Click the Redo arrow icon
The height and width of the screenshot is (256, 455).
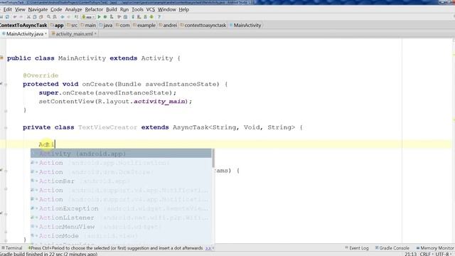point(21,17)
